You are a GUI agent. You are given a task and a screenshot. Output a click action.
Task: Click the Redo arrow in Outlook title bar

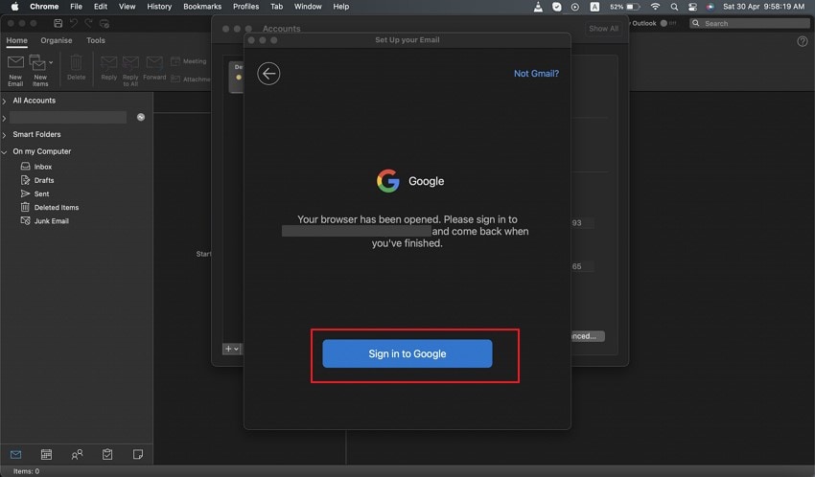tap(88, 23)
